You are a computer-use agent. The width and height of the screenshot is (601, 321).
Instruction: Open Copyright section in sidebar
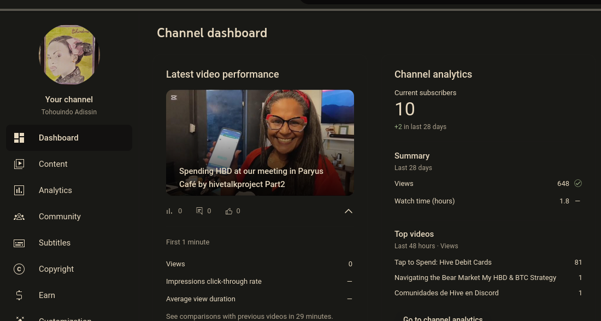(x=69, y=269)
